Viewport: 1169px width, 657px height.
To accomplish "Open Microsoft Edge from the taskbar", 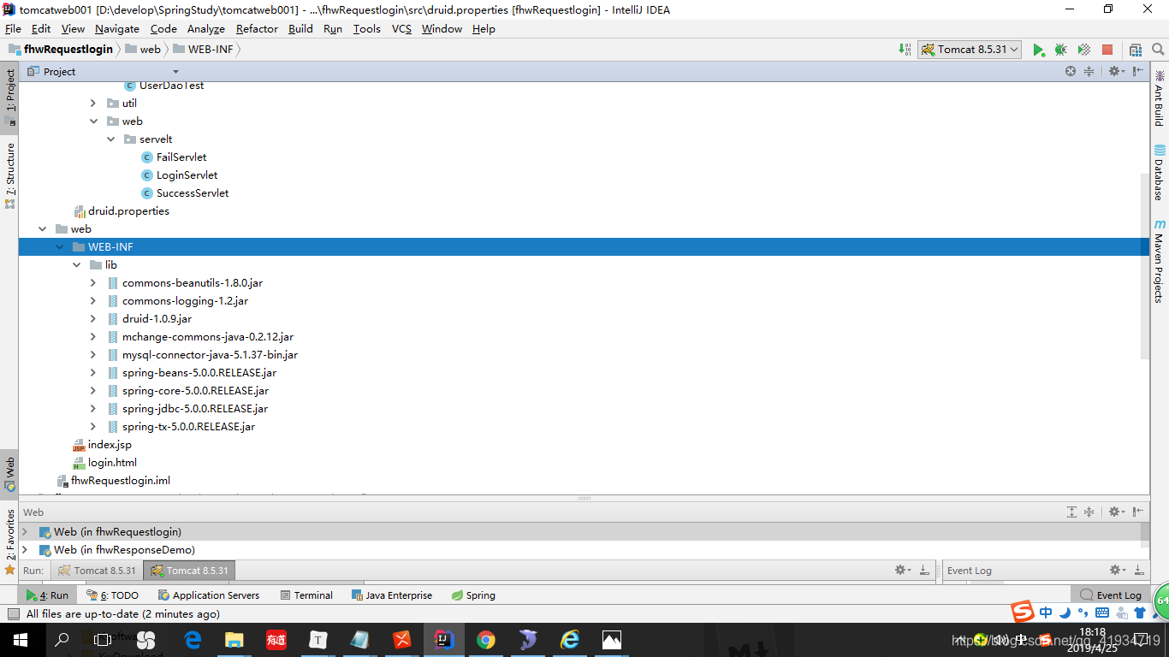I will (193, 639).
